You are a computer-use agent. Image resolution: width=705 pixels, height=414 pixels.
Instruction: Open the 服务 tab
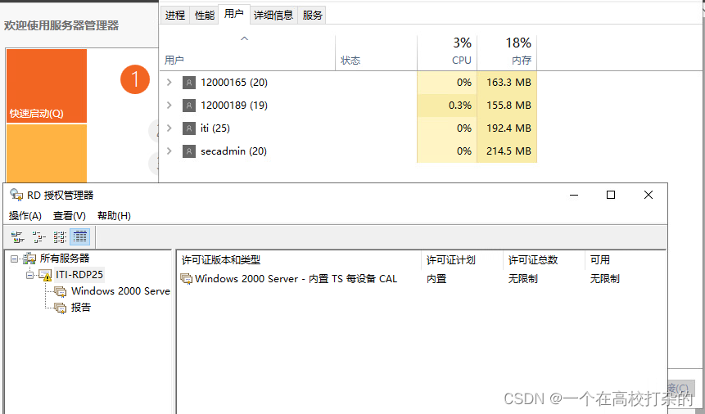312,16
